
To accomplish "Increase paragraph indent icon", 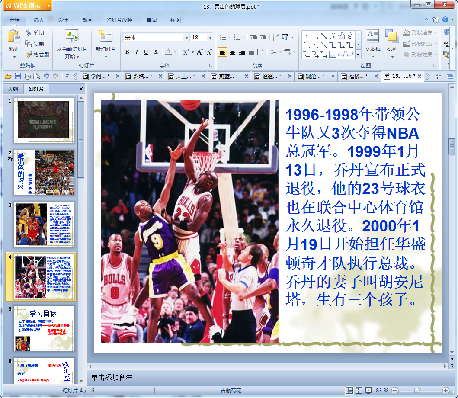I will (x=263, y=37).
